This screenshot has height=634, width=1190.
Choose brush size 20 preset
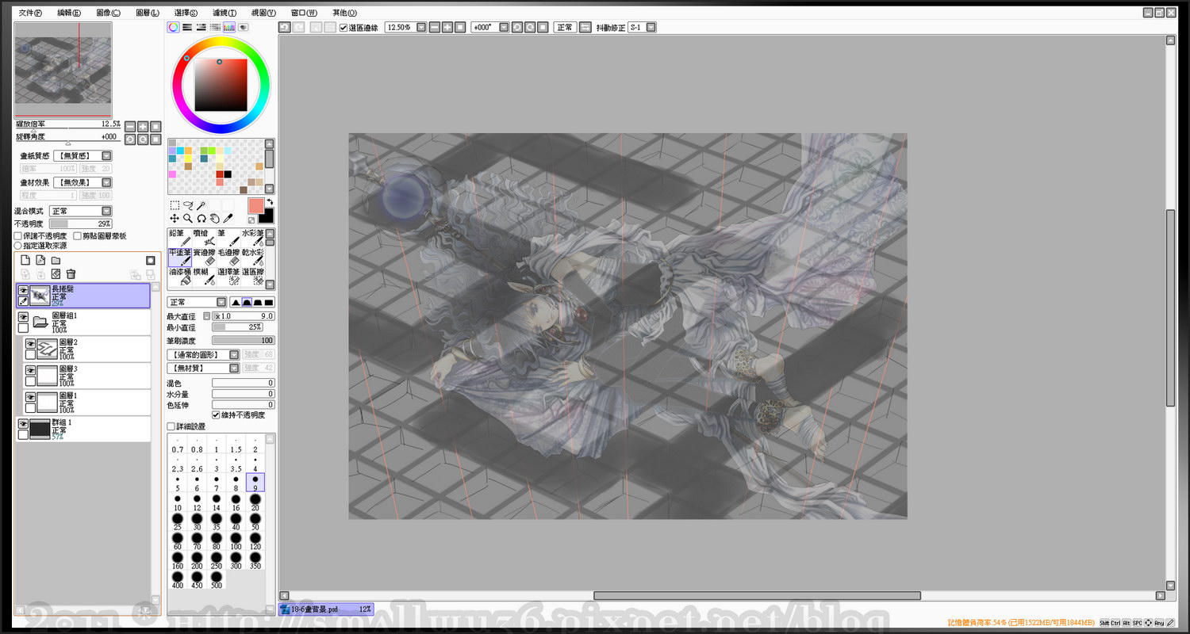(255, 502)
